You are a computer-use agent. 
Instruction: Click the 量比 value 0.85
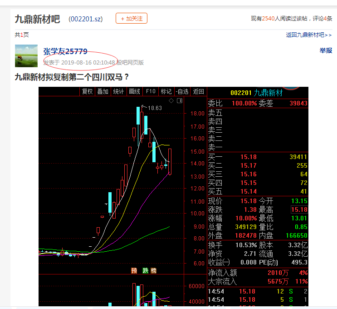pos(301,227)
